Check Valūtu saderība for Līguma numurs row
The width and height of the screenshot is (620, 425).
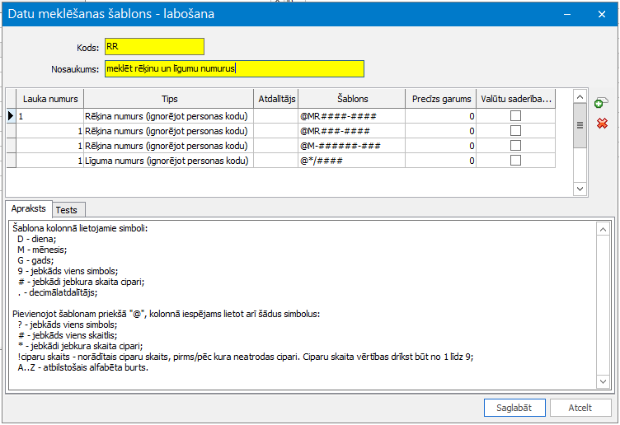(515, 161)
